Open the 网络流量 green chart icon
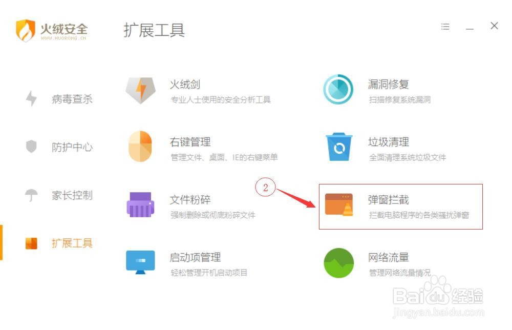Screen dimensions: 512x330 coord(338,263)
